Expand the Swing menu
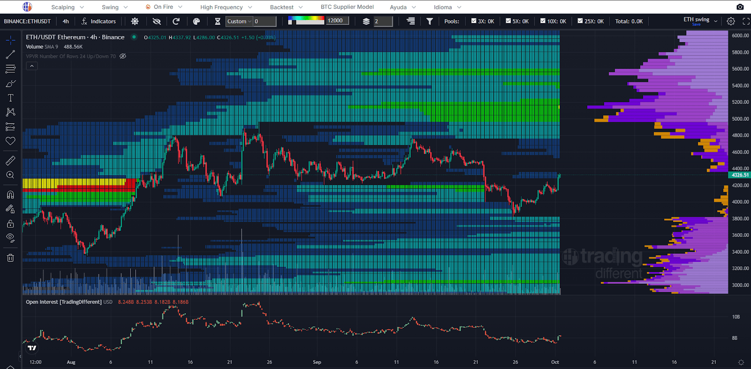Screen dimensions: 751x369 click(114, 7)
